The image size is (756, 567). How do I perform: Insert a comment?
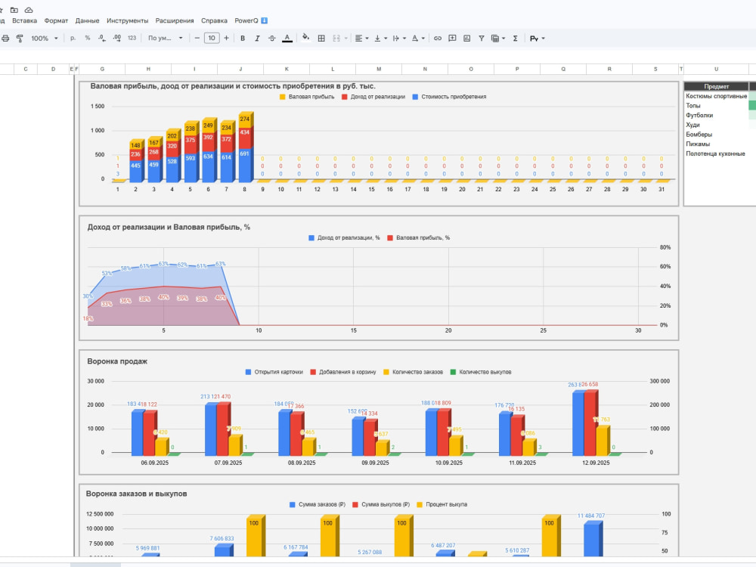pyautogui.click(x=452, y=38)
